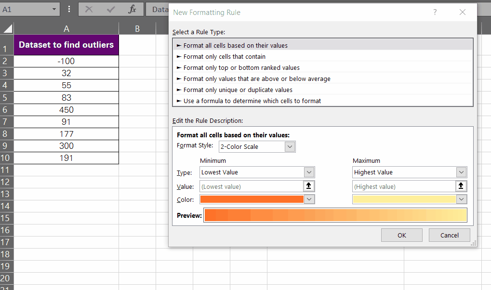Click the Select All triangle above row 1
This screenshot has height=290, width=491.
pyautogui.click(x=7, y=28)
